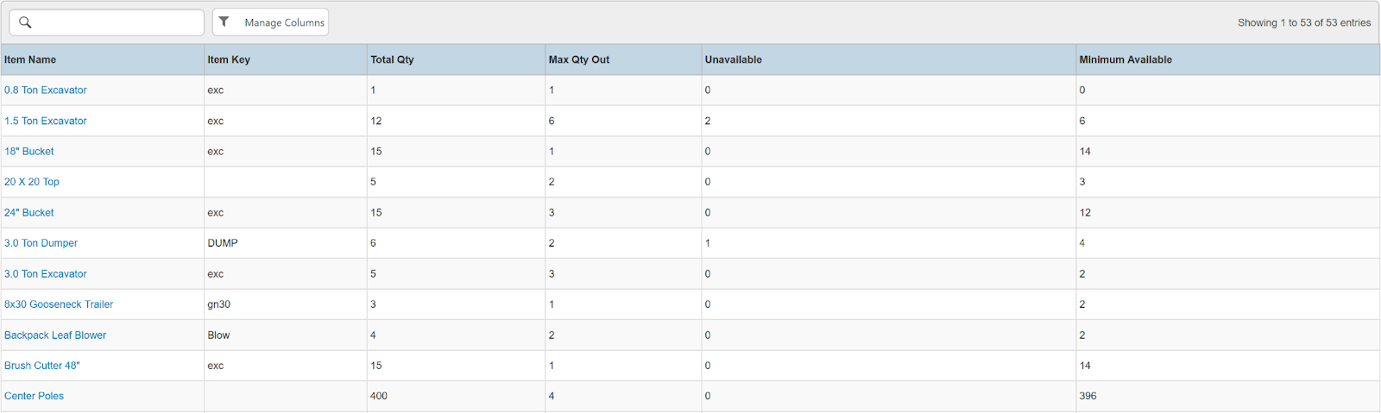The width and height of the screenshot is (1381, 413).
Task: Click into the search input field
Action: [117, 22]
